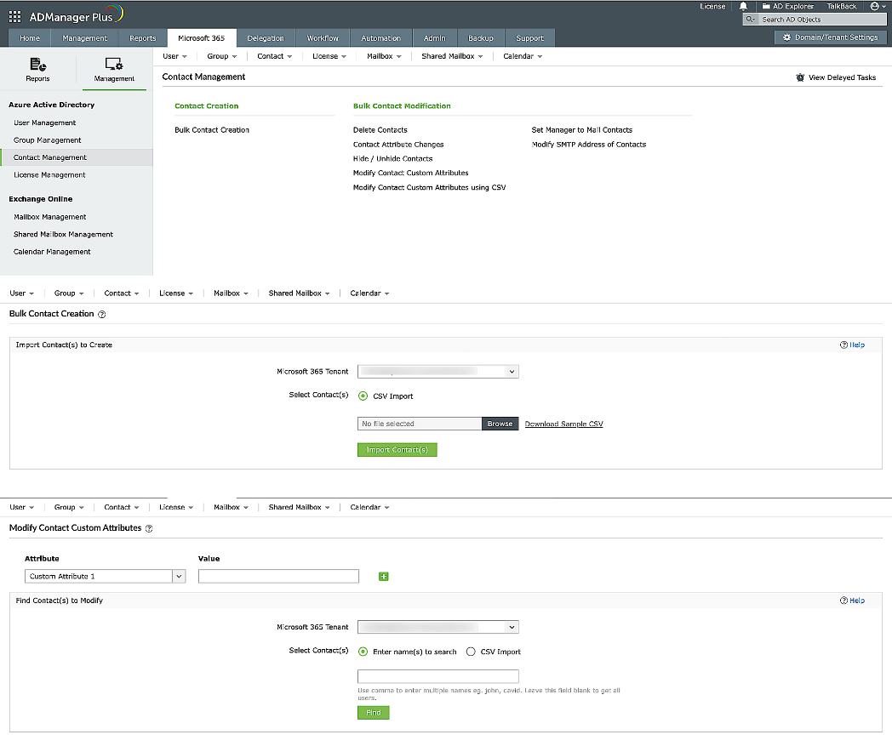This screenshot has width=892, height=746.
Task: Click the Search AD Objects field
Action: pos(822,20)
